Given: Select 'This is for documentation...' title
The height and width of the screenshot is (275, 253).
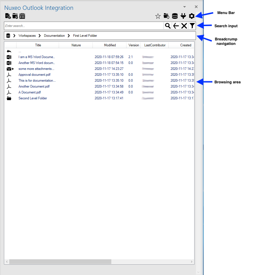Looking at the screenshot, I should pyautogui.click(x=37, y=81).
